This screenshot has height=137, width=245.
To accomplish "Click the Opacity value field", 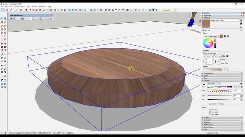I will point(225,70).
